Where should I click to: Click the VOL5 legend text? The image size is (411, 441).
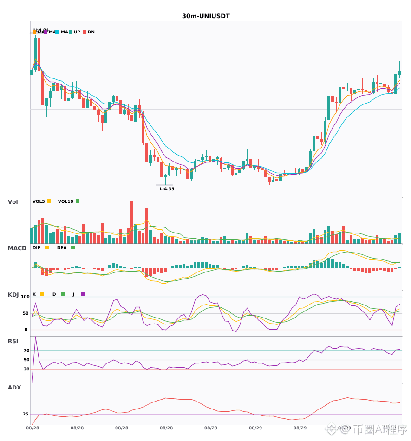(x=39, y=201)
